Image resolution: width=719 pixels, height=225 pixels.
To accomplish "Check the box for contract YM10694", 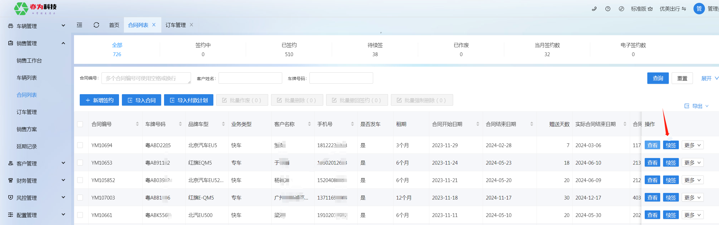I will [x=80, y=145].
